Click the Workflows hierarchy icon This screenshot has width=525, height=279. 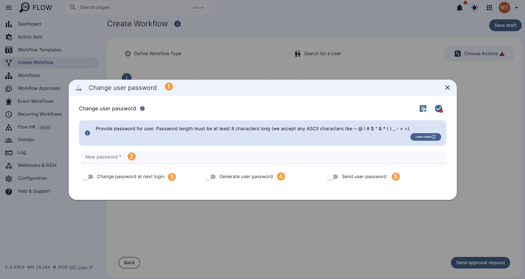point(9,75)
